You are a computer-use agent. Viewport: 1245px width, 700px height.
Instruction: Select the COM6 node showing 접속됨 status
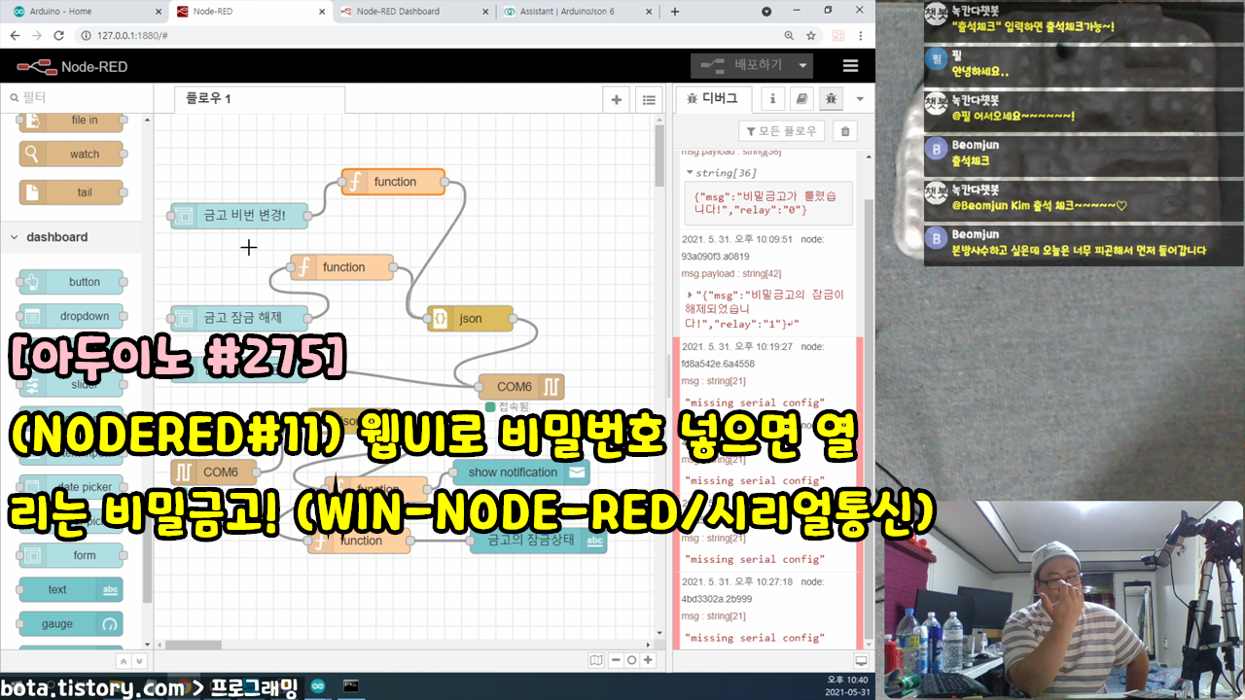pyautogui.click(x=520, y=387)
